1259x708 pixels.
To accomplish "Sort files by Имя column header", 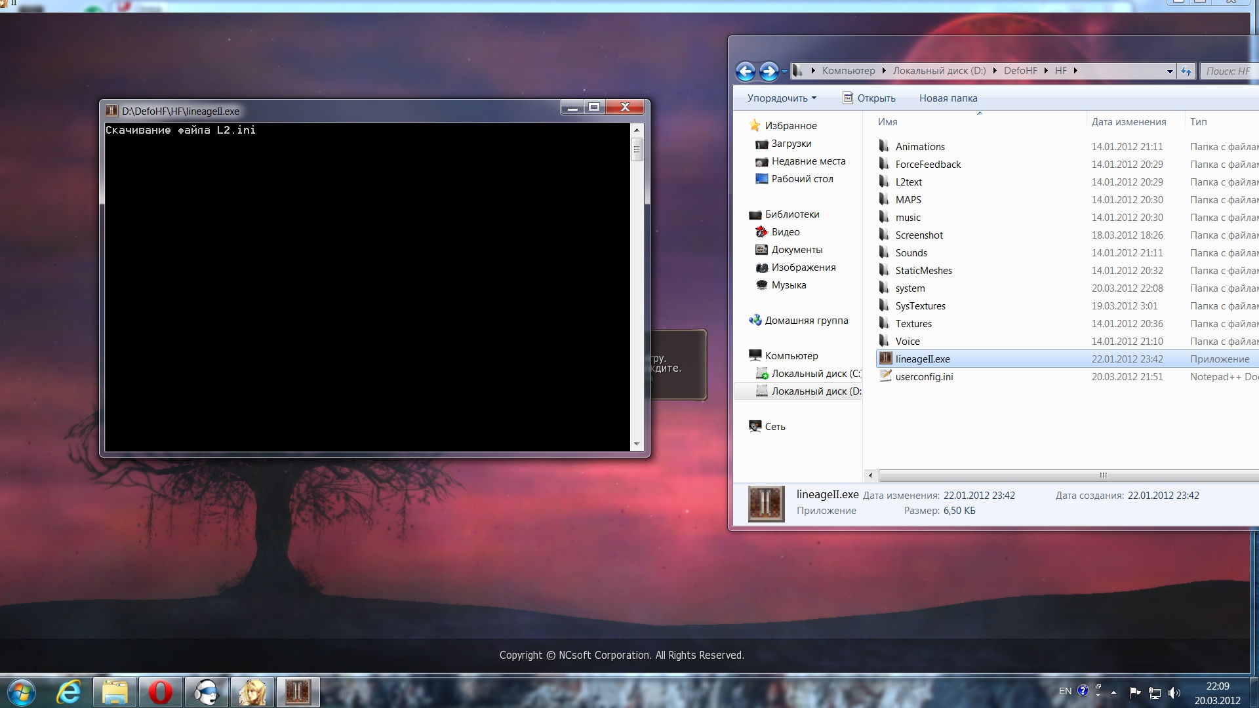I will tap(888, 122).
